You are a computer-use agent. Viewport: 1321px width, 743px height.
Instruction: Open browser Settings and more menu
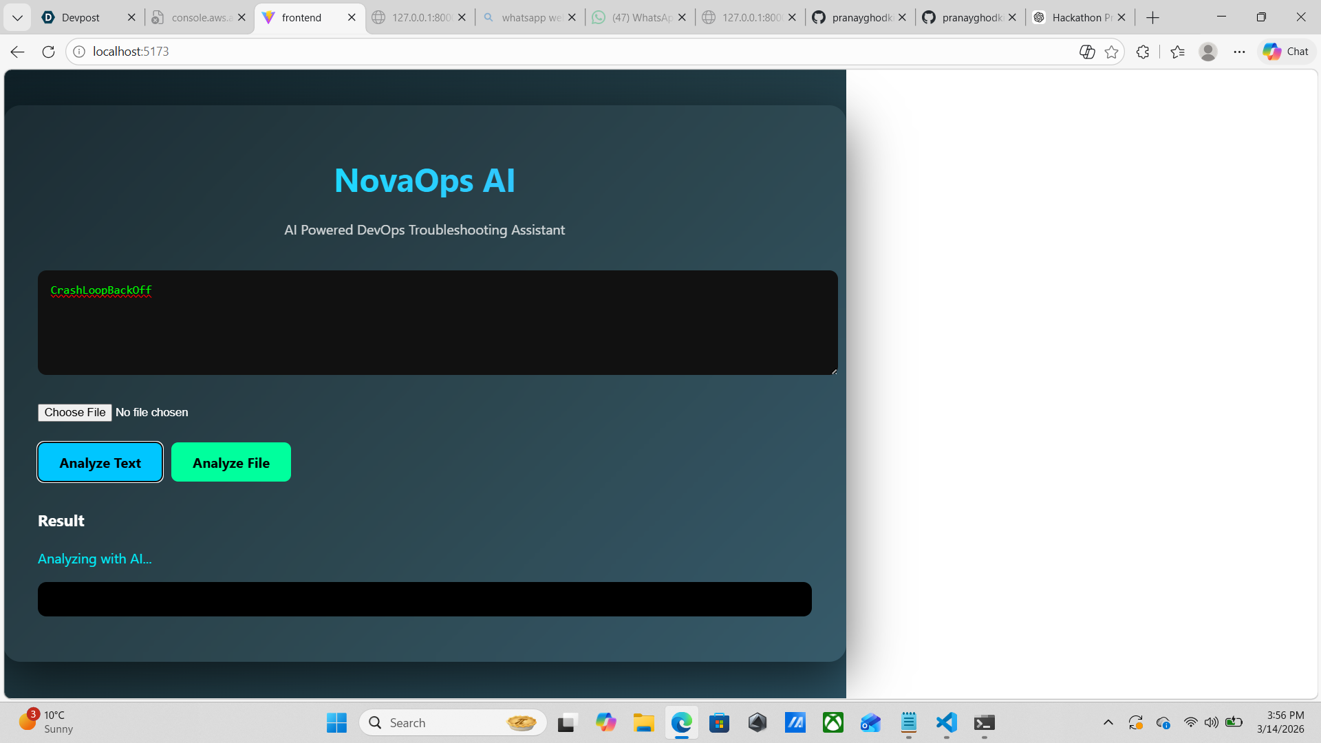[1239, 52]
